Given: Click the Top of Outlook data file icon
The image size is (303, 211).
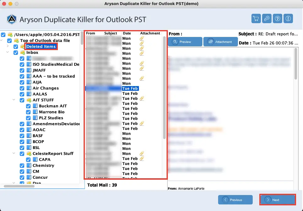Looking at the screenshot, I should 16,41.
